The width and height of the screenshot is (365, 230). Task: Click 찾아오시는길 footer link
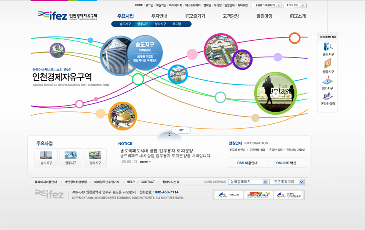pos(171,182)
